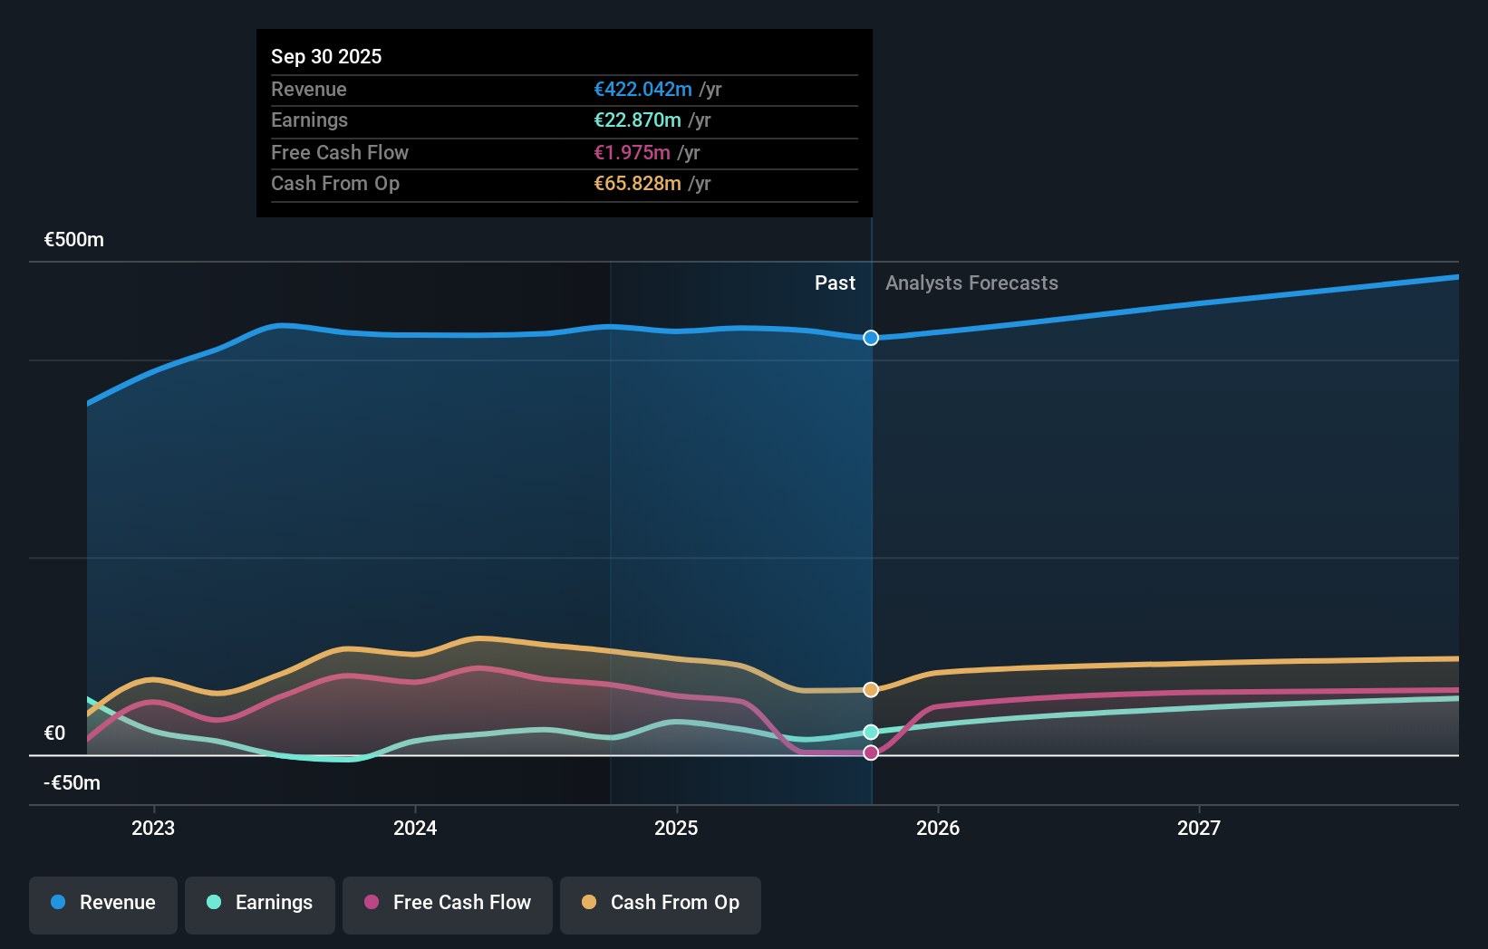Click the Sep 30 2025 tooltip header
Viewport: 1488px width, 949px height.
click(x=326, y=56)
